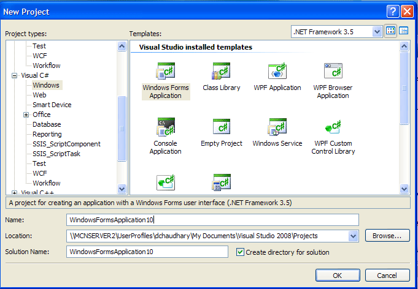Select Office project type
This screenshot has height=289, width=418.
(x=42, y=114)
